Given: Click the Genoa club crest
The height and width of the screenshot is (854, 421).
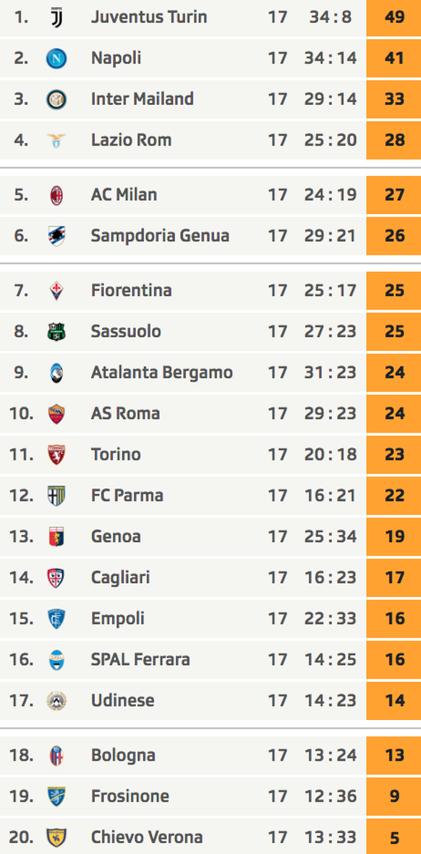Looking at the screenshot, I should (x=56, y=537).
